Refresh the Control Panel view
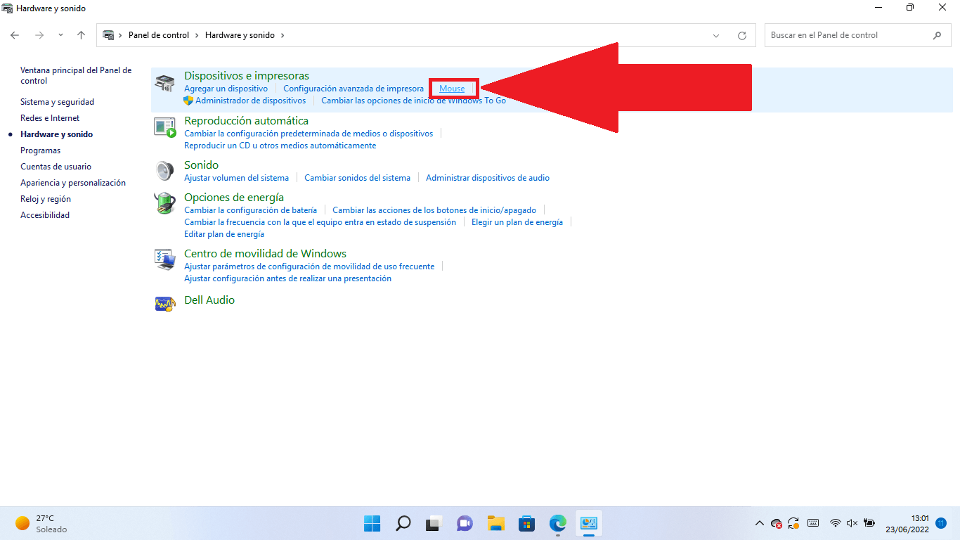This screenshot has height=540, width=960. (x=742, y=35)
